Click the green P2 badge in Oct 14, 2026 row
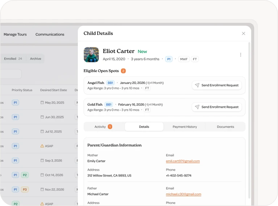Image resolution: width=278 pixels, height=206 pixels. click(x=25, y=175)
